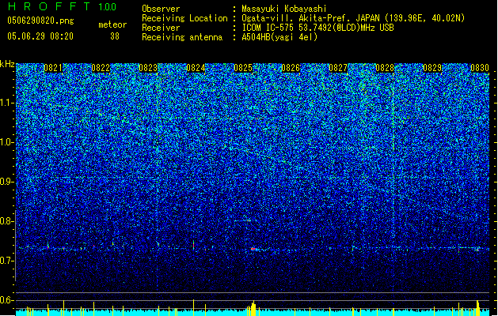Click the 0824 time marker label
The height and width of the screenshot is (316, 498).
(x=196, y=68)
